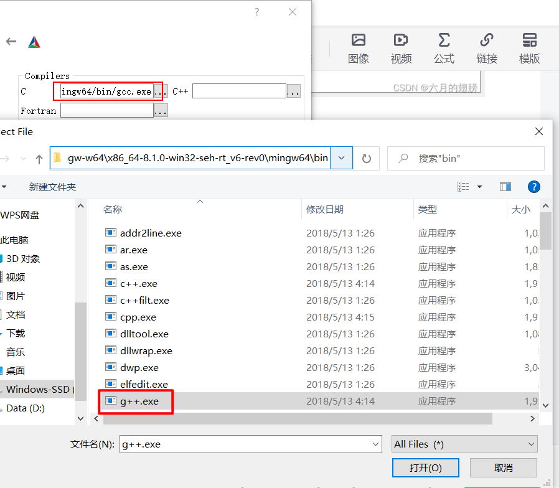Open the view options dropdown arrow

point(479,186)
